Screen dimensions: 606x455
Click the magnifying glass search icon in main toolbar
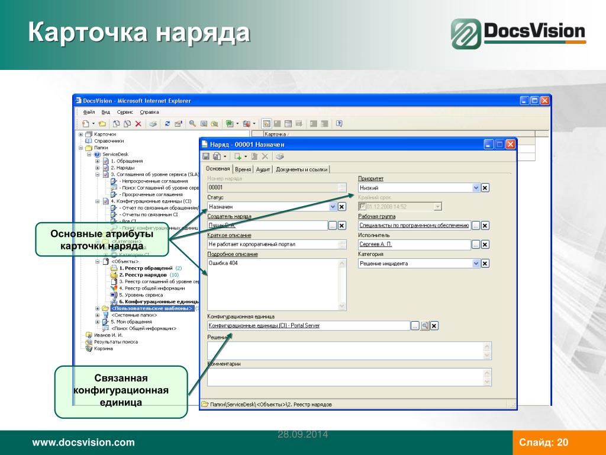point(192,124)
